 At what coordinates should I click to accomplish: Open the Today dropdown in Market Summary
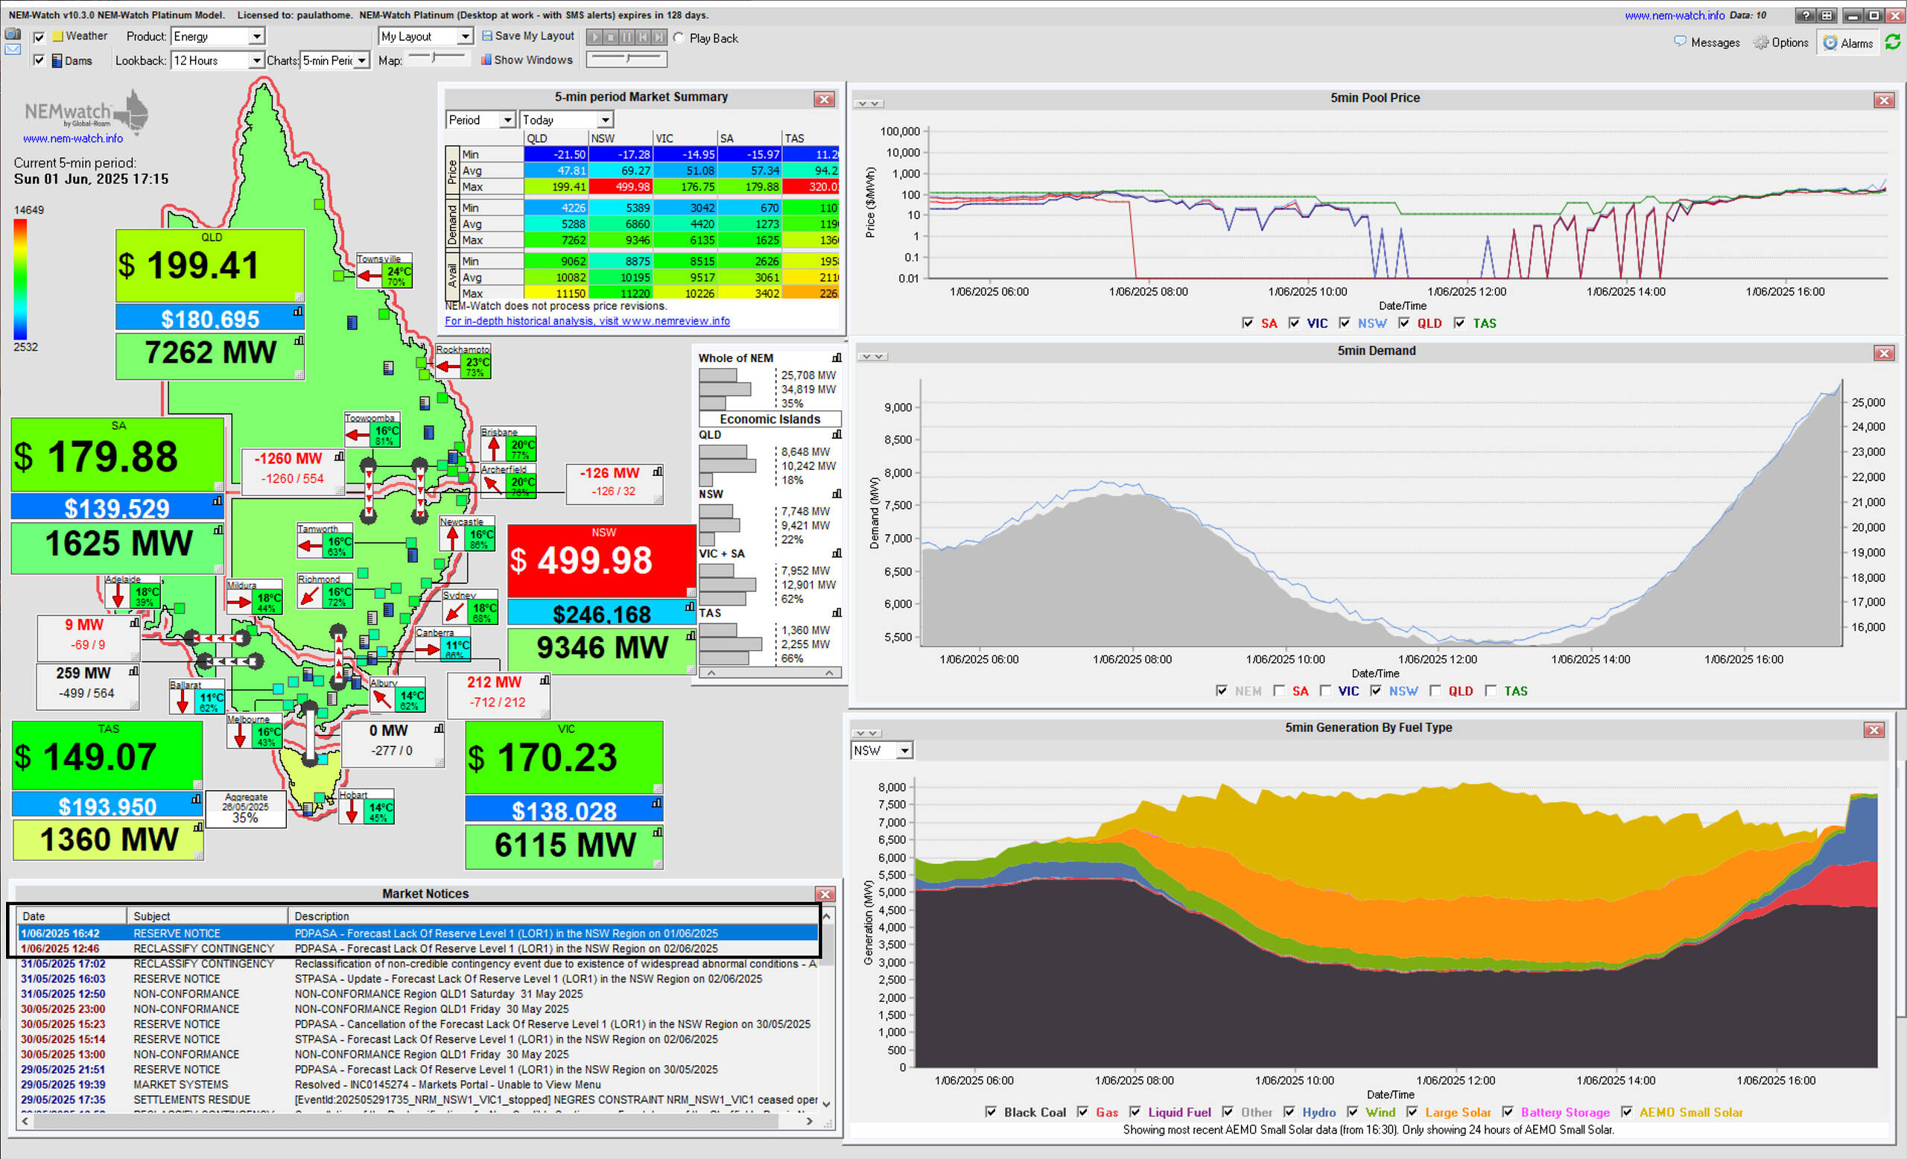567,120
